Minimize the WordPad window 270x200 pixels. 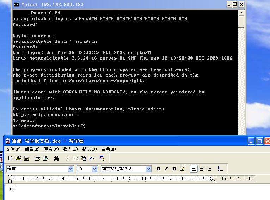[x=251, y=141]
